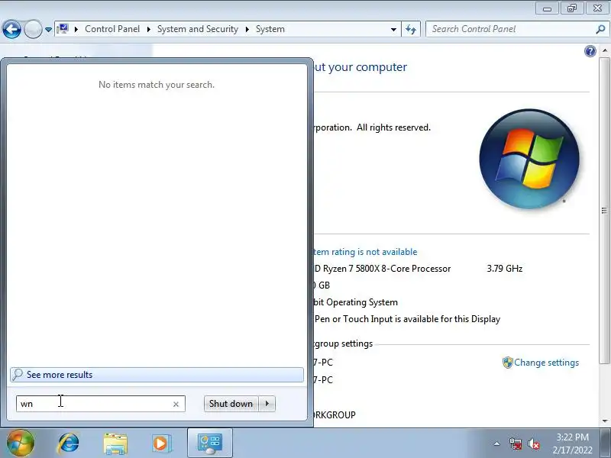
Task: Click the Control Panel taskbar button
Action: tap(210, 443)
